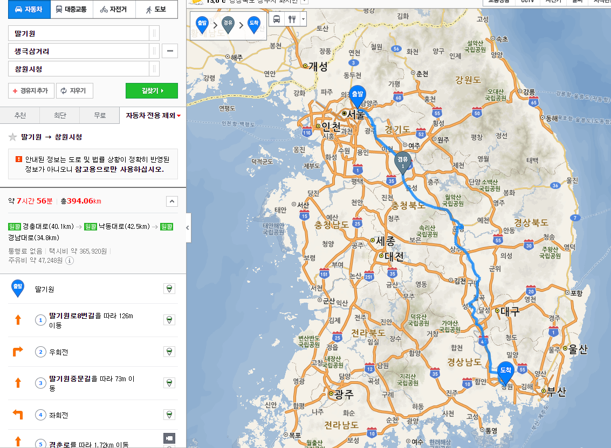The width and height of the screenshot is (611, 448).
Task: Select the 최단 shortest route tab
Action: pos(59,116)
